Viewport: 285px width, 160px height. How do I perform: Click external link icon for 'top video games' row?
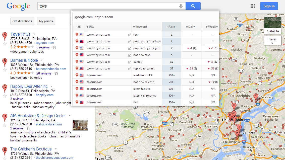(130, 69)
